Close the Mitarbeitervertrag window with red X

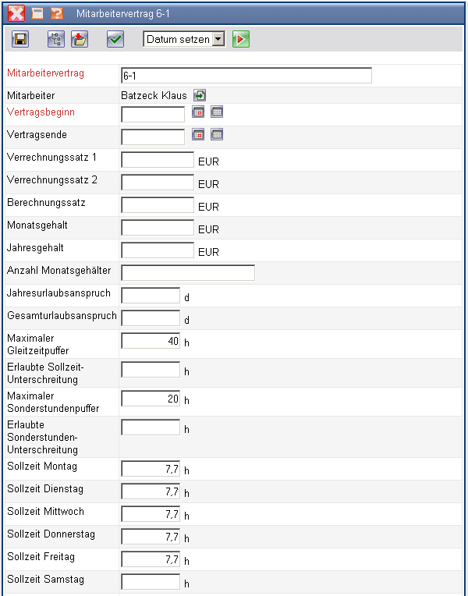coord(16,13)
